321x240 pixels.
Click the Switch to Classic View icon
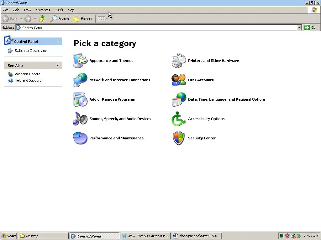tap(10, 51)
